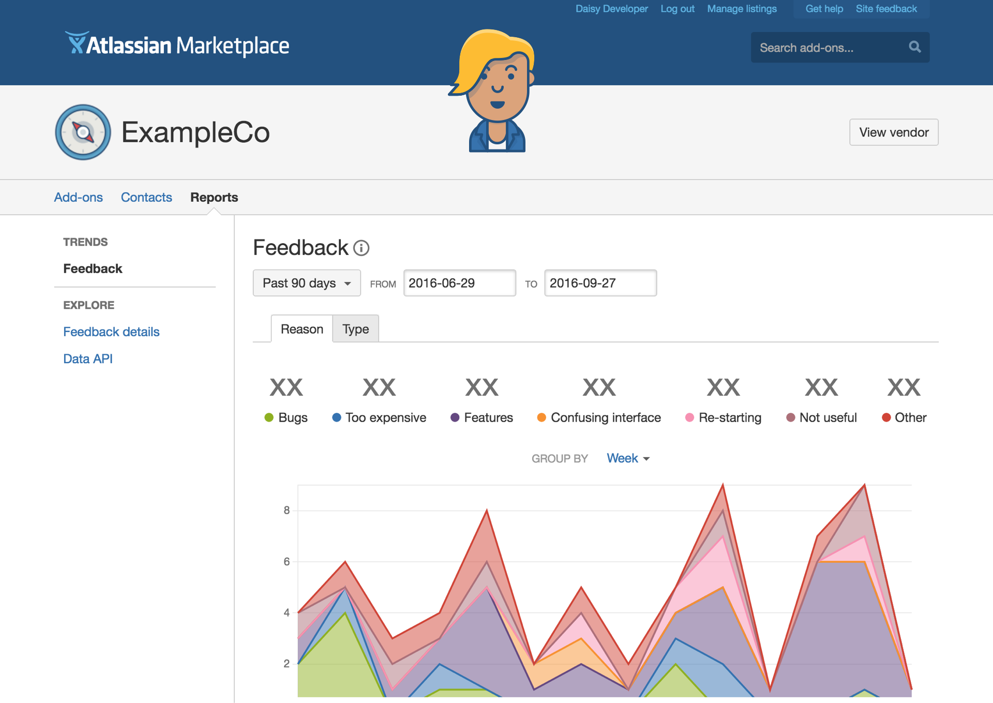Viewport: 993px width, 703px height.
Task: Click the ExampleCo compass logo
Action: pos(83,132)
